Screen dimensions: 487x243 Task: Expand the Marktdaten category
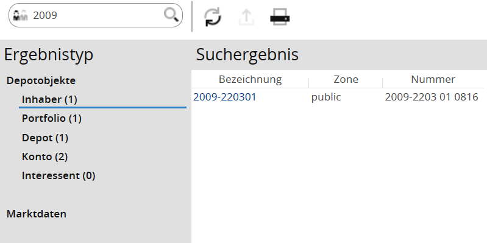tap(37, 214)
